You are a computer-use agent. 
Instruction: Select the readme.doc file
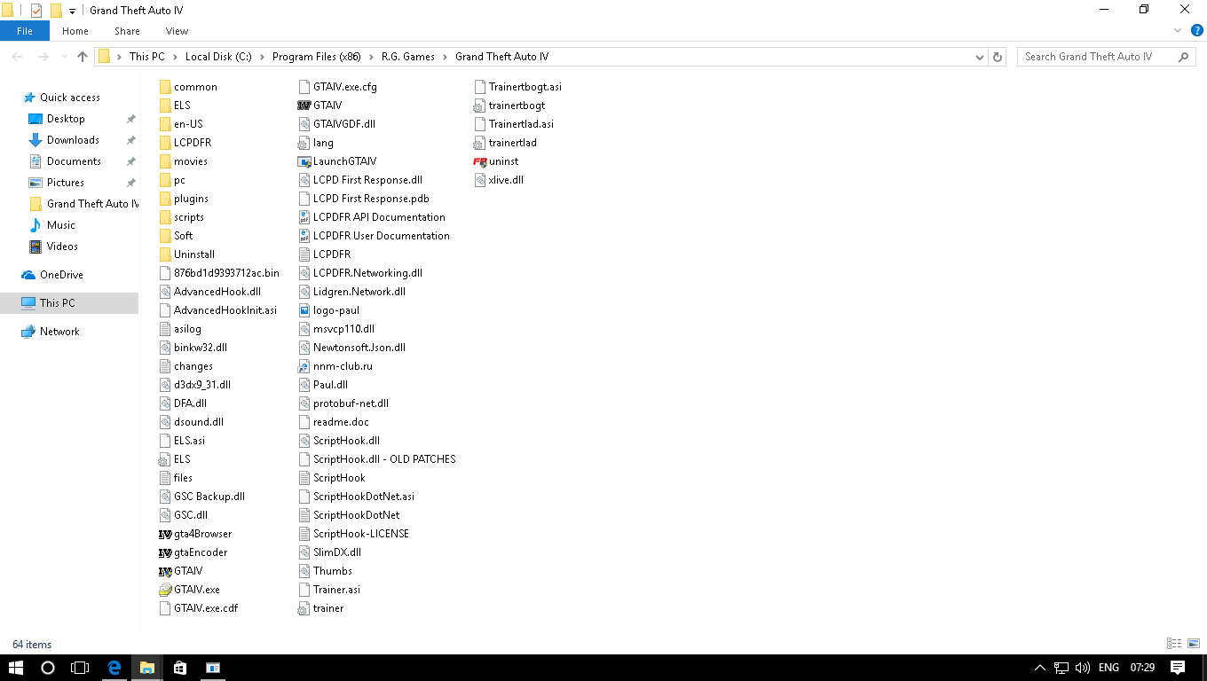click(x=334, y=422)
